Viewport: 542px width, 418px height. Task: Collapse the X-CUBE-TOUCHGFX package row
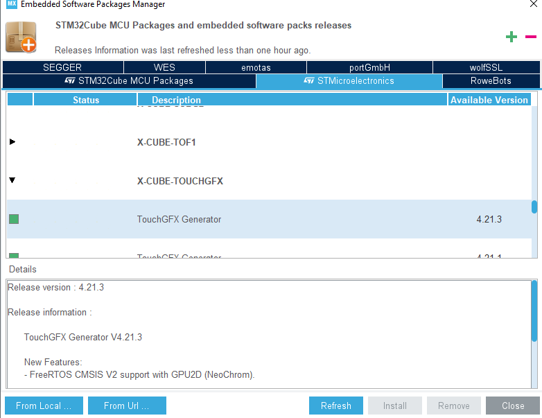point(12,180)
